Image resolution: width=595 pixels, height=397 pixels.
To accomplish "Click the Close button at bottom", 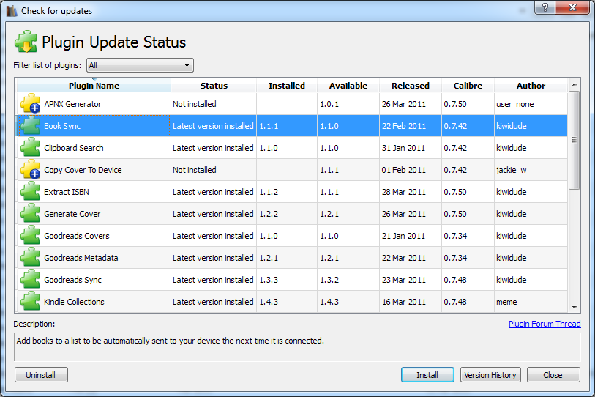I will click(x=553, y=375).
